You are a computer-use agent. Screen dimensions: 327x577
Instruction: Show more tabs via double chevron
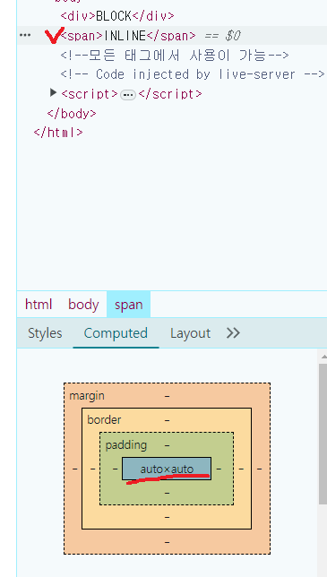pos(233,333)
